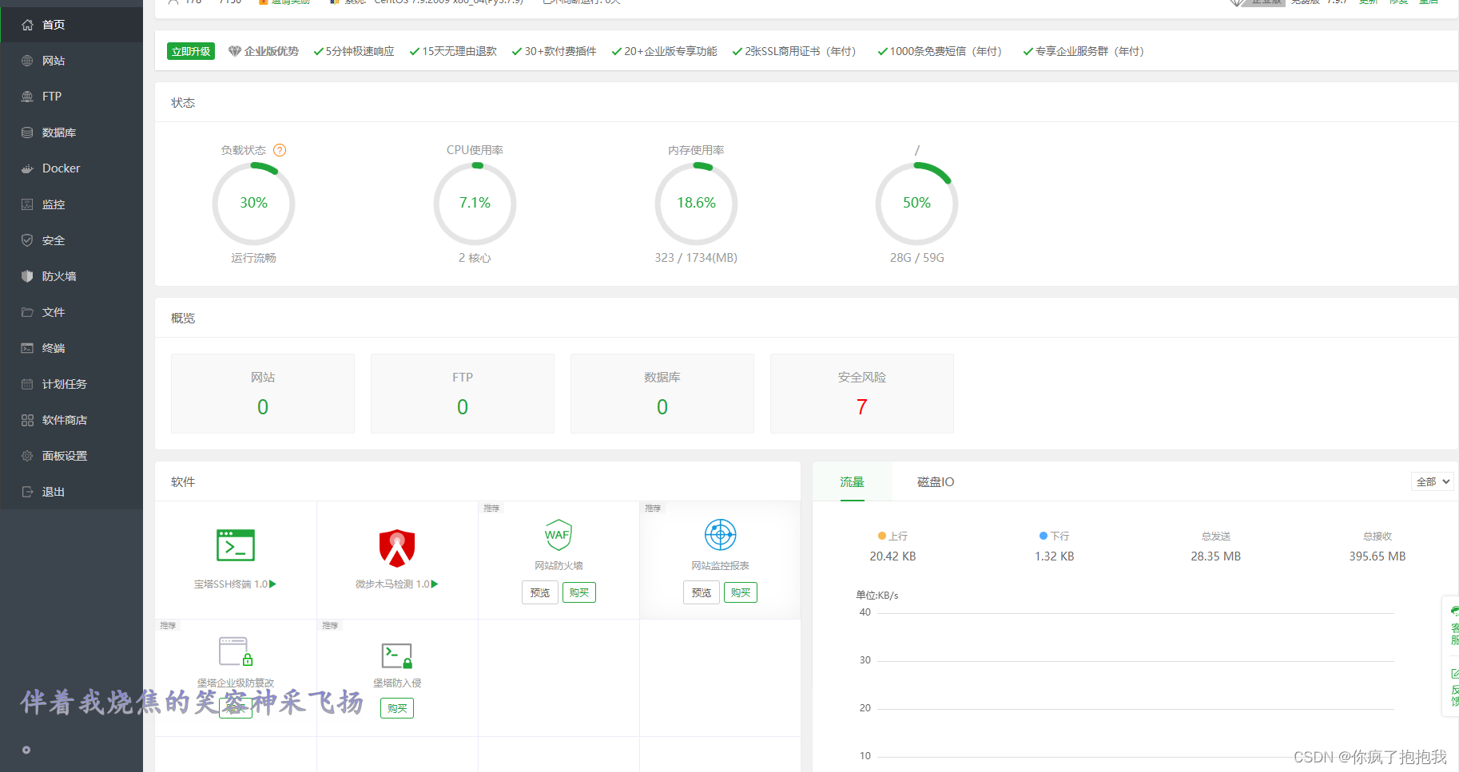
Task: Click the 395.65 MB total received value
Action: coord(1378,556)
